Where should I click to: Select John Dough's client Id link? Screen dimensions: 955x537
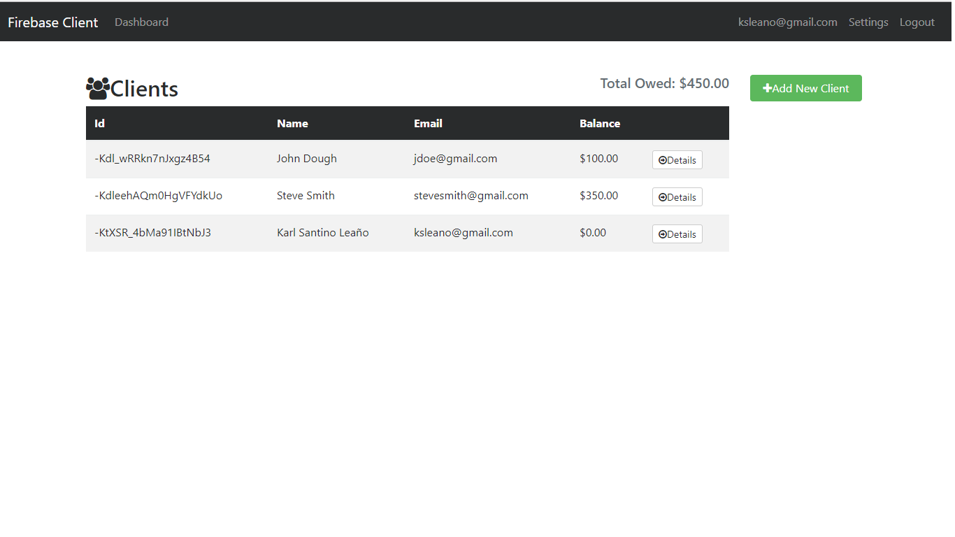[x=152, y=158]
